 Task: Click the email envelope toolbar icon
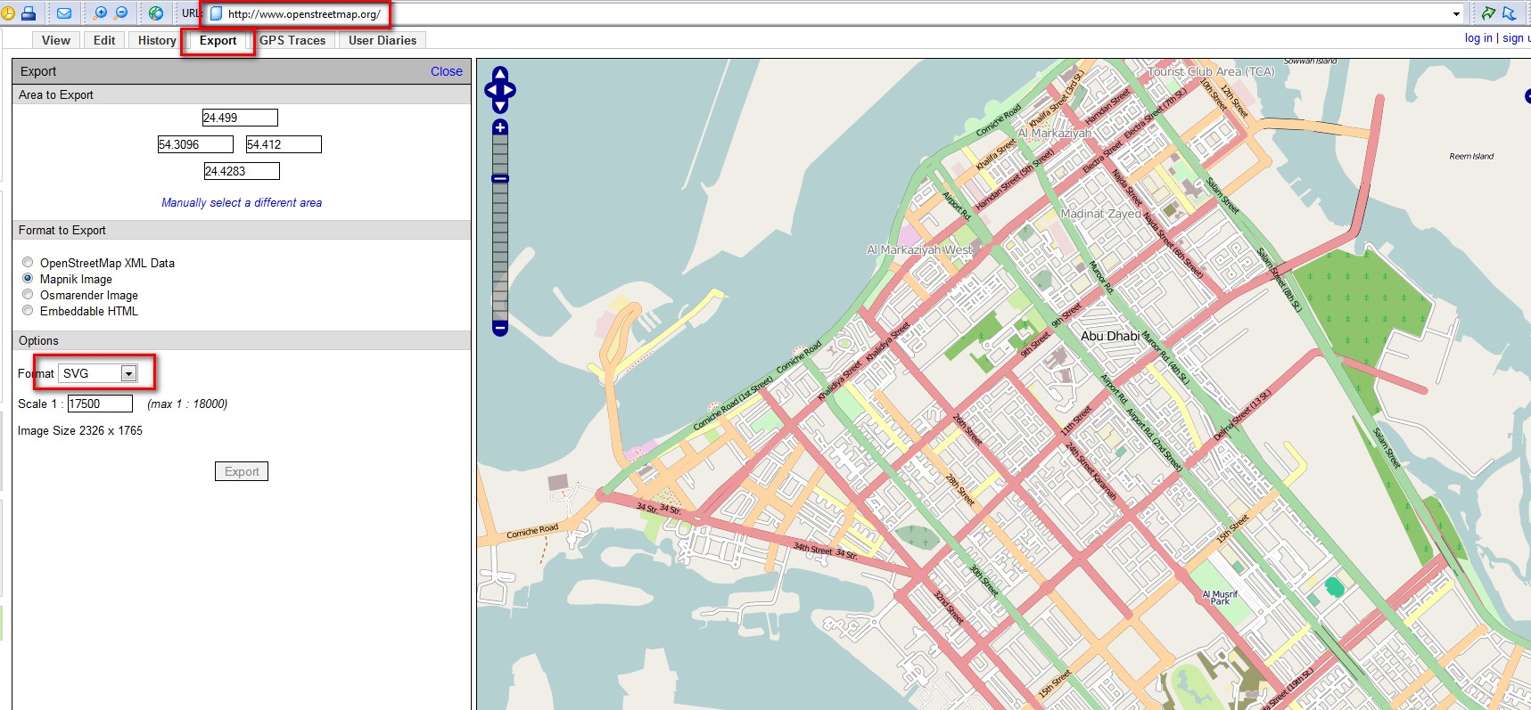64,13
